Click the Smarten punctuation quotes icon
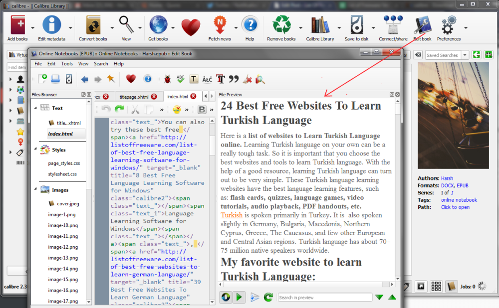Viewport: 499px width, 308px height. [234, 79]
